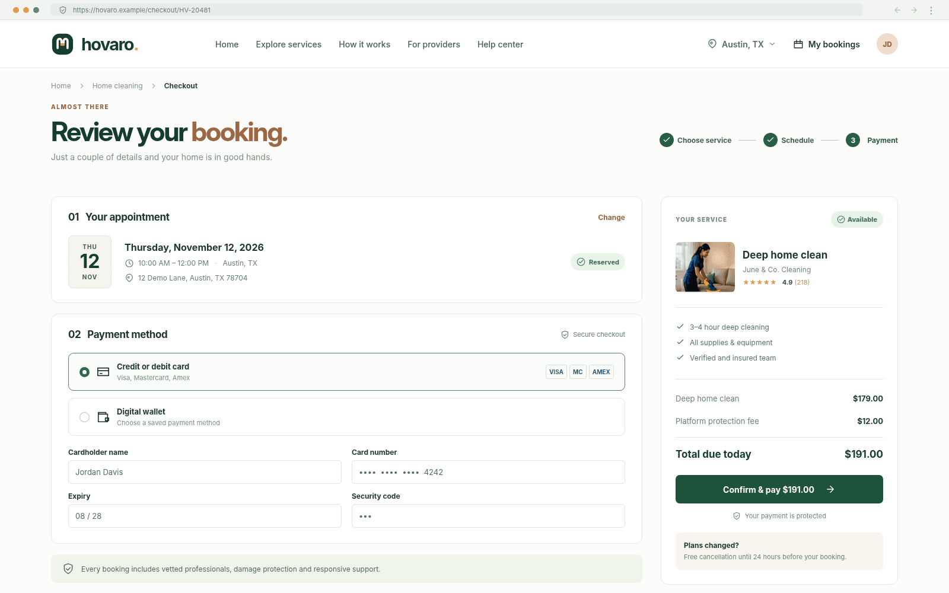Select the Credit or debit card radio button
Viewport: 949px width, 593px height.
85,372
